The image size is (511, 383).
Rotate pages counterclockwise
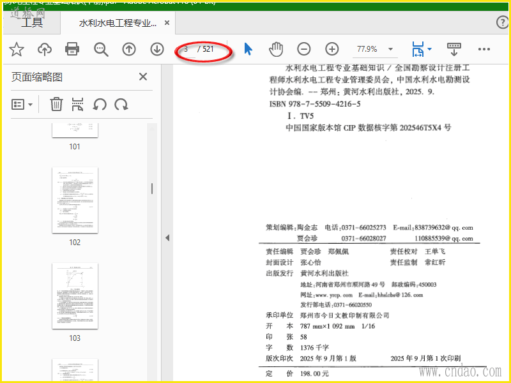click(x=100, y=105)
